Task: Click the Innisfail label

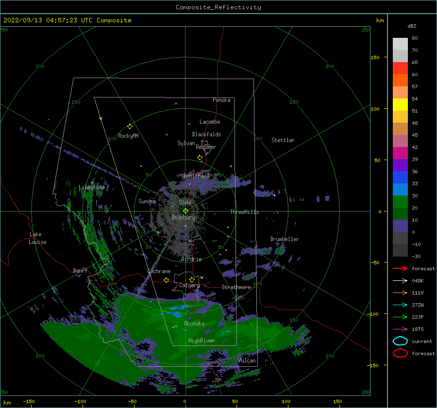Action: 196,176
